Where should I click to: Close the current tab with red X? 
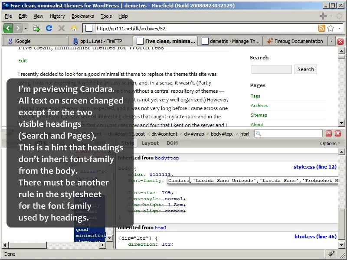[340, 41]
